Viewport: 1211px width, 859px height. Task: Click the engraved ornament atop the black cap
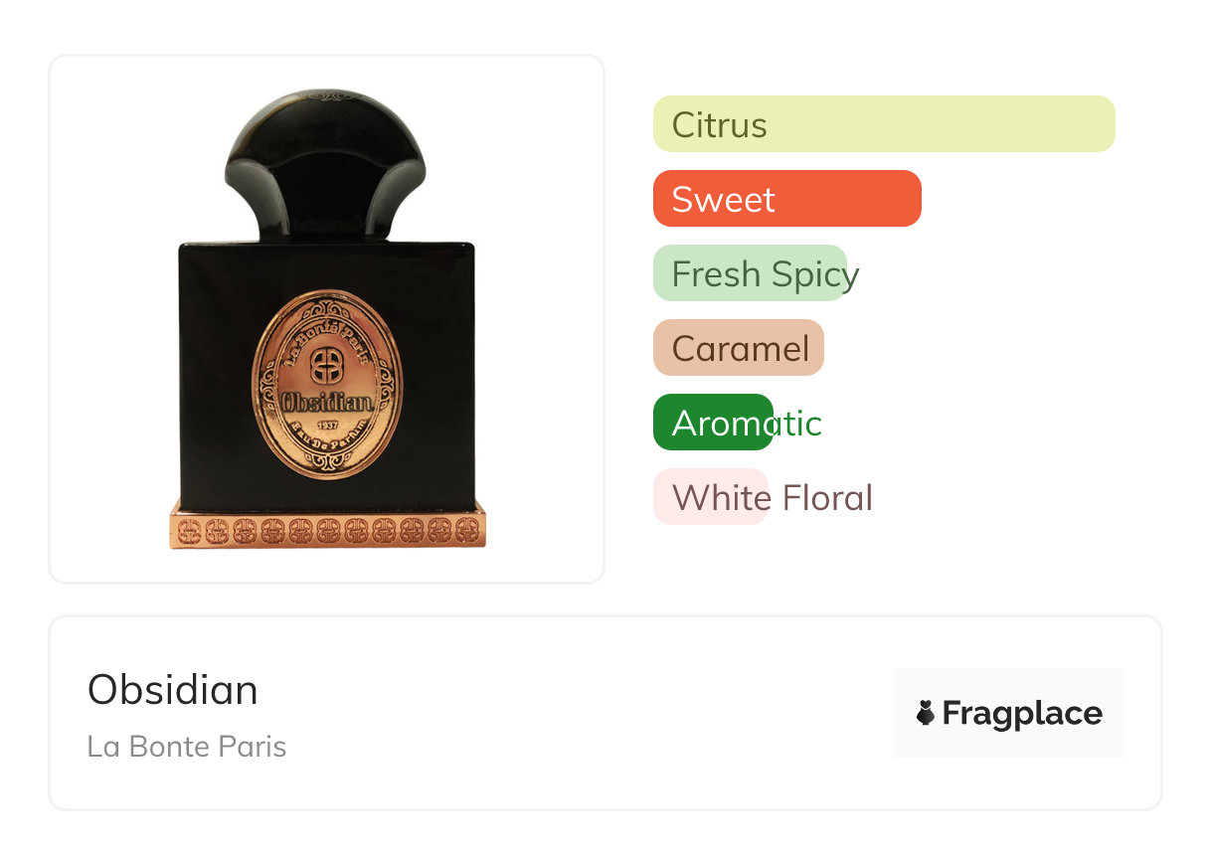click(x=327, y=94)
